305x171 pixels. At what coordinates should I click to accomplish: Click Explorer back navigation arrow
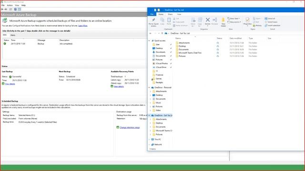coord(151,33)
